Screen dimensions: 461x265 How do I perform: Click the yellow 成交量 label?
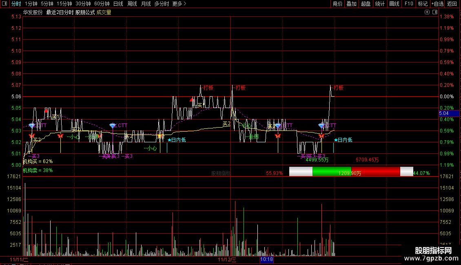(x=104, y=12)
